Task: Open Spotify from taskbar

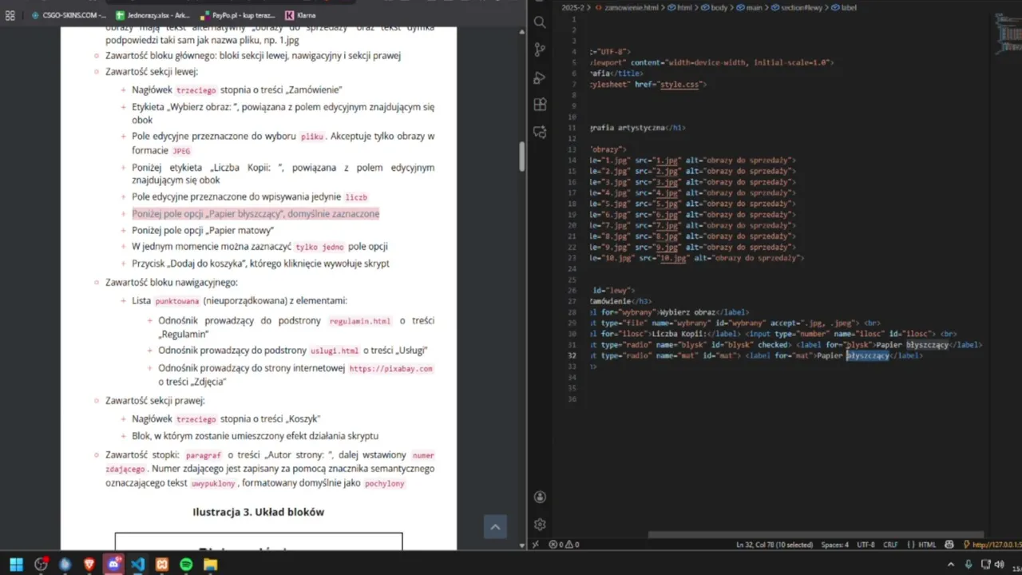Action: [186, 564]
